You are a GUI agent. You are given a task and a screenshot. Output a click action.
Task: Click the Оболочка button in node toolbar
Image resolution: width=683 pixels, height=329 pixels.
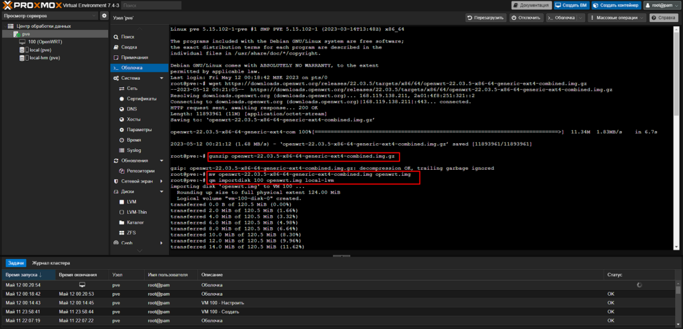[x=562, y=18]
